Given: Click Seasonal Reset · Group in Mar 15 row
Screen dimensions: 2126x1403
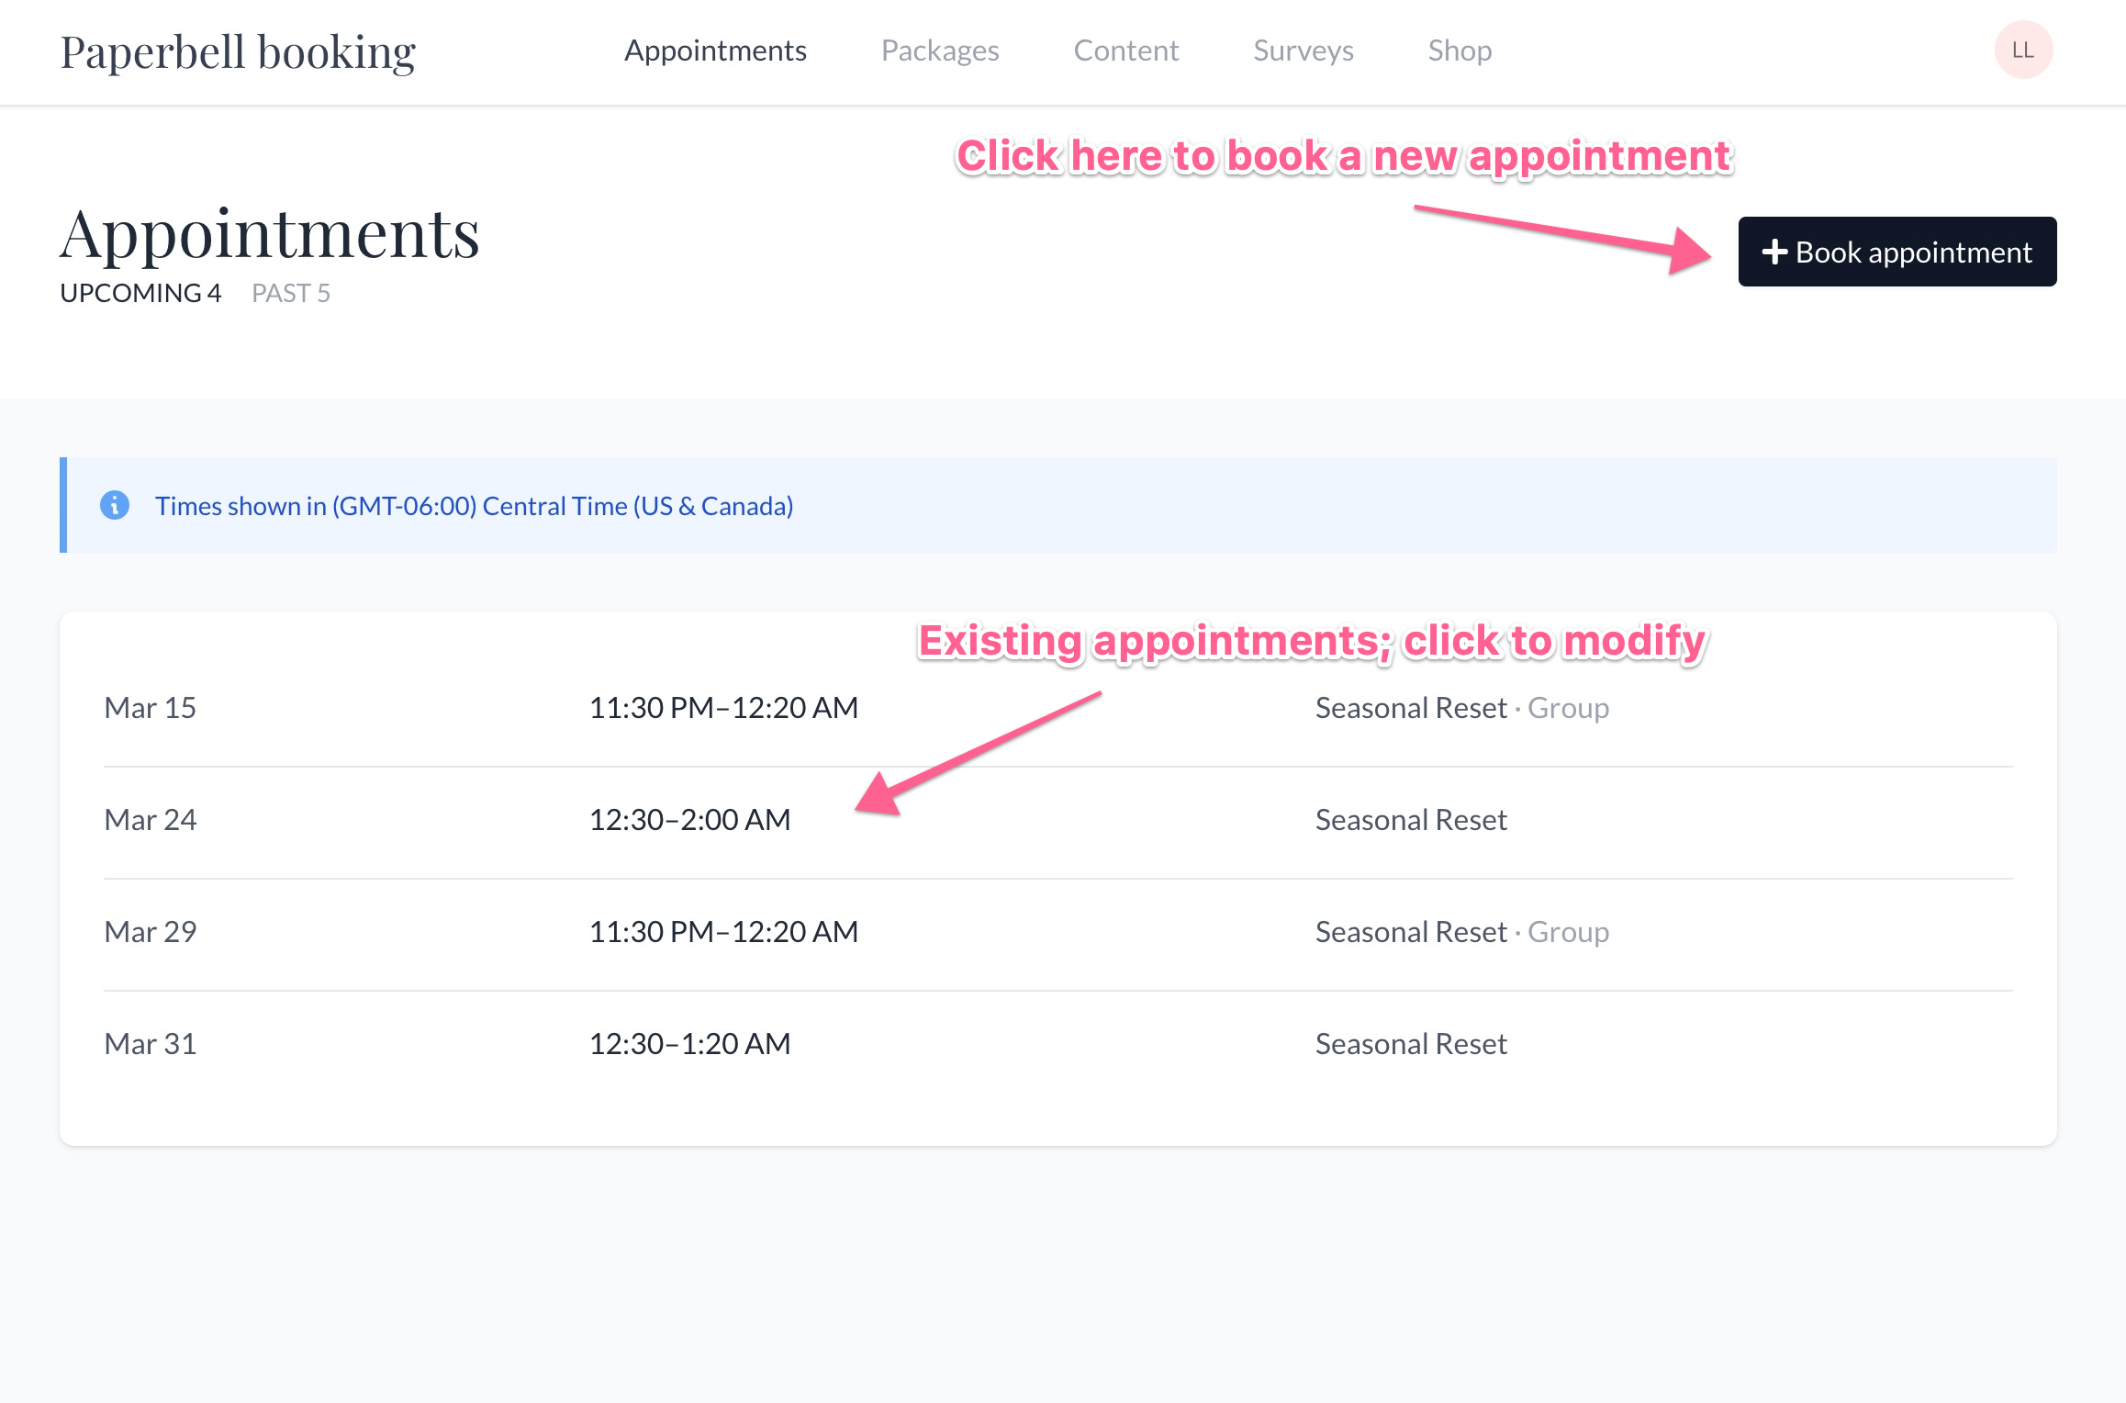Looking at the screenshot, I should click(1462, 708).
